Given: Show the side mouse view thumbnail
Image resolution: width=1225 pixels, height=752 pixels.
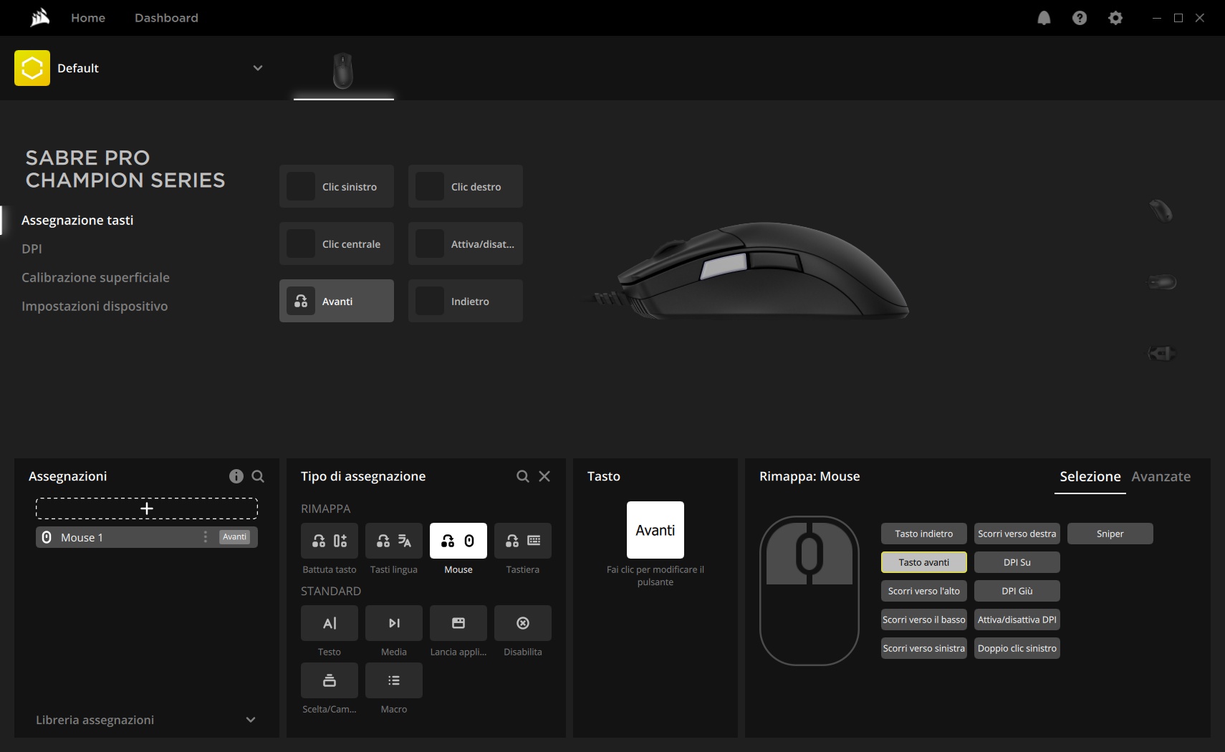Looking at the screenshot, I should click(x=1161, y=281).
